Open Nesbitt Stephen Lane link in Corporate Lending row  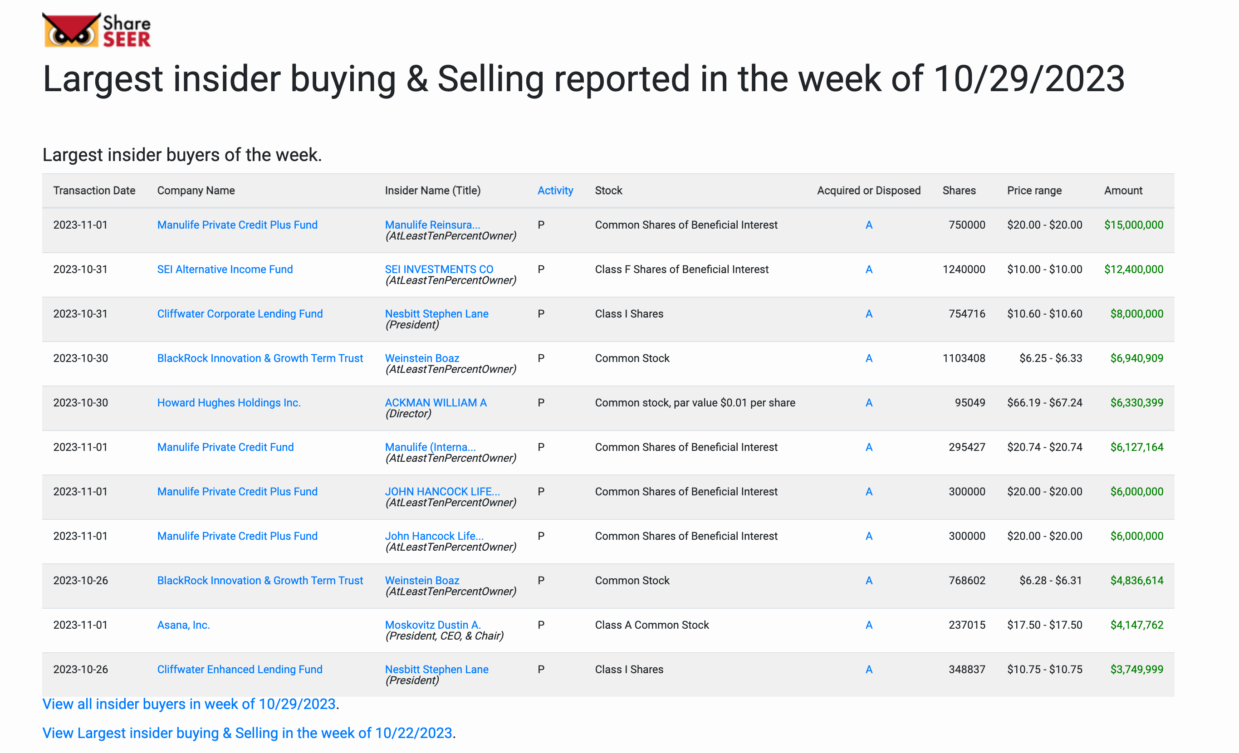click(x=436, y=313)
